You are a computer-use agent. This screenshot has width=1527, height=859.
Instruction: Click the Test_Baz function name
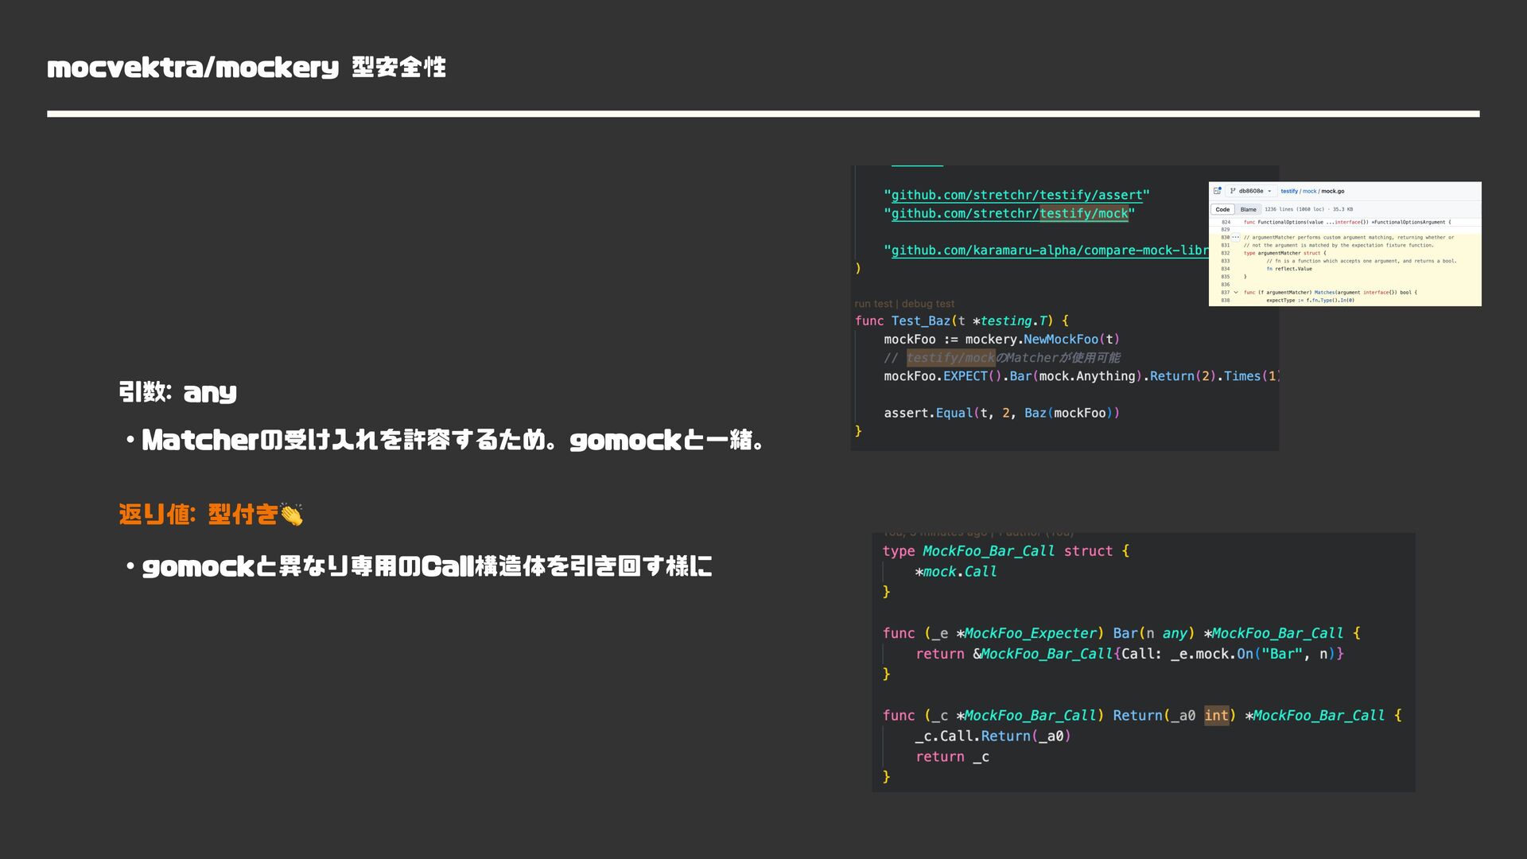pyautogui.click(x=921, y=321)
